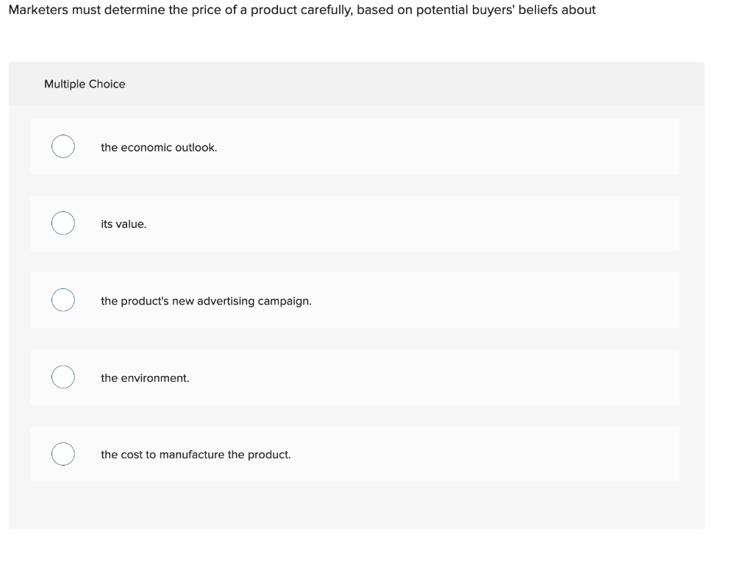The height and width of the screenshot is (573, 753).
Task: Click the second answer option row
Action: click(x=355, y=223)
